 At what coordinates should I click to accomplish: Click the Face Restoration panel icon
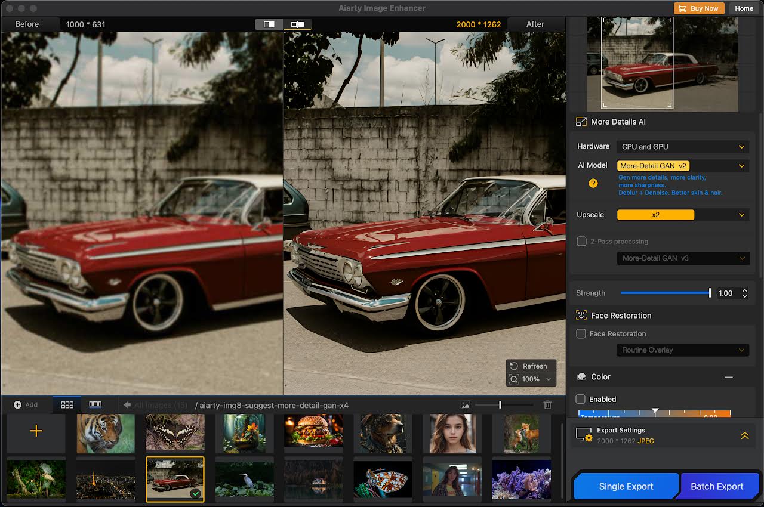click(x=581, y=315)
